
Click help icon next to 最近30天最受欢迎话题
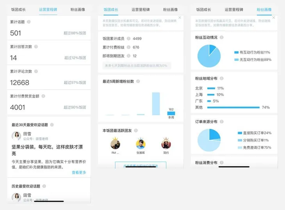(x=52, y=125)
